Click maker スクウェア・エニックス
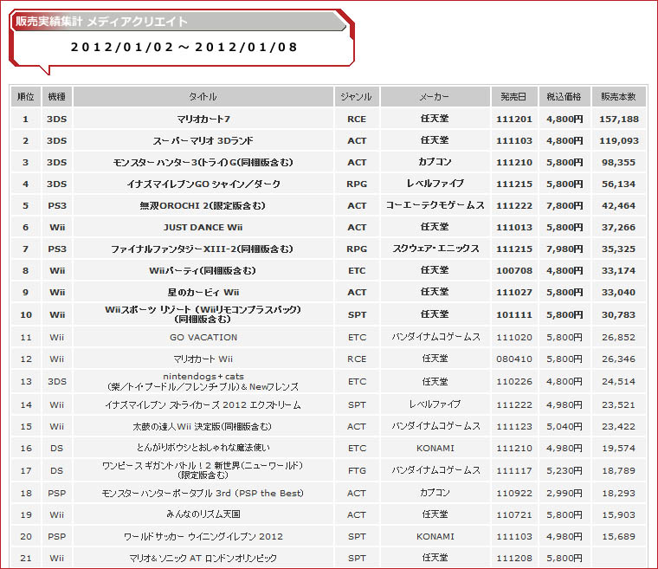 pos(435,249)
